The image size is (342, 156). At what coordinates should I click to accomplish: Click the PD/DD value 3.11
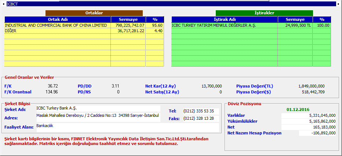tap(115, 86)
